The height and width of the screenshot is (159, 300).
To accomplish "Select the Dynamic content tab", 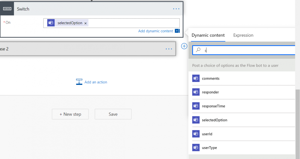I will point(208,35).
